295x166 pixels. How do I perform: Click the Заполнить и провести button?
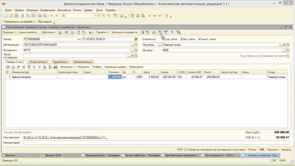124,32
